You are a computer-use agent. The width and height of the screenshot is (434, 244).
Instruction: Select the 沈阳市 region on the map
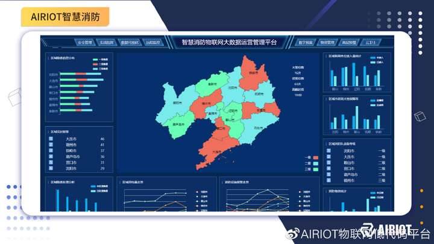tap(233, 88)
